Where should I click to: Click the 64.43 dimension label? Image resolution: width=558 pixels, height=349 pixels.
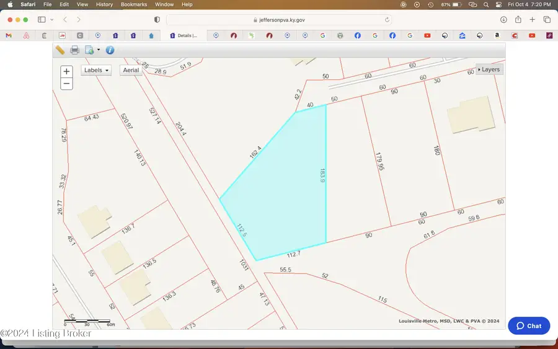tap(92, 117)
